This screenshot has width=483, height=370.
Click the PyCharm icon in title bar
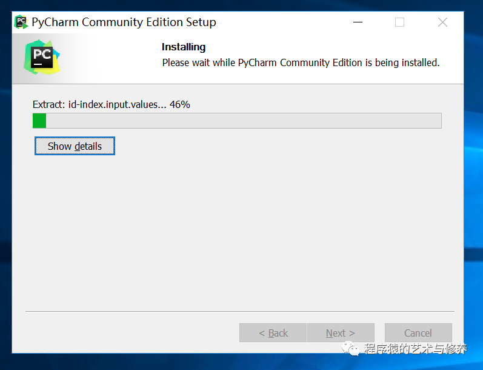click(21, 22)
